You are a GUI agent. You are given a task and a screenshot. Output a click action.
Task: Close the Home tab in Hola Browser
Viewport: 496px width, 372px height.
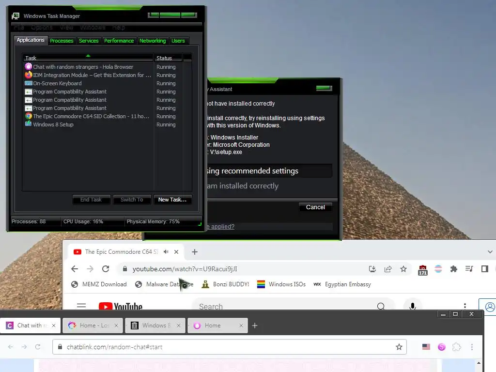(241, 325)
